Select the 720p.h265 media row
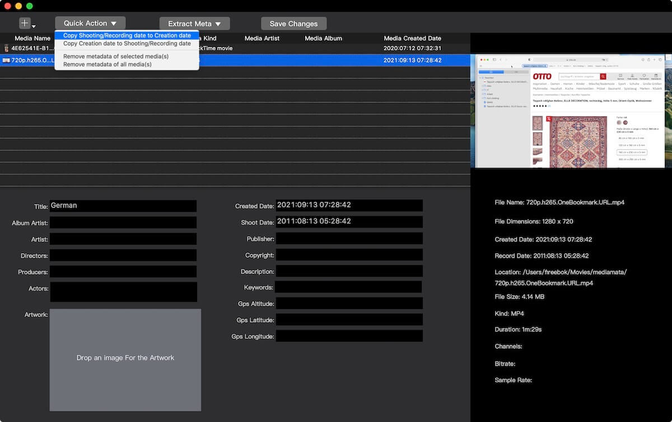The height and width of the screenshot is (422, 672). [x=235, y=60]
